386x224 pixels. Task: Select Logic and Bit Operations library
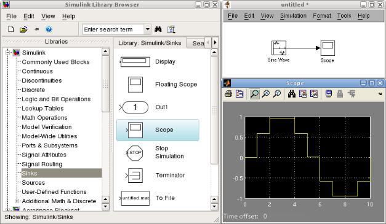pos(56,99)
